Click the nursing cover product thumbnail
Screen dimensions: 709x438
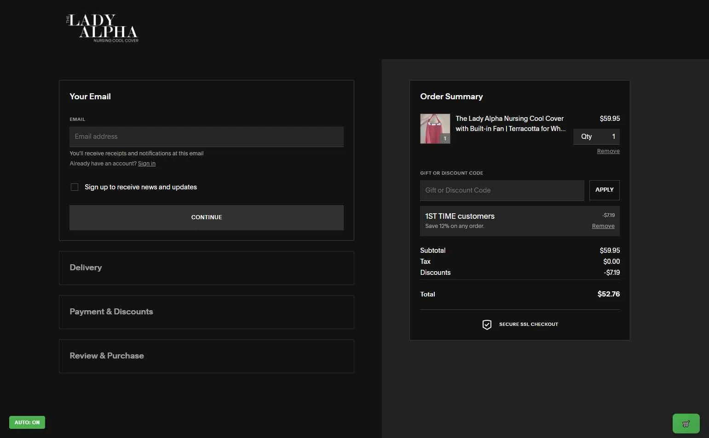[435, 129]
